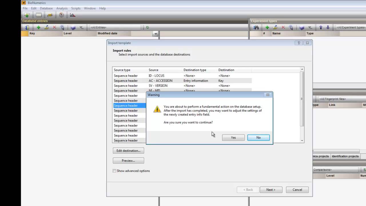Select the AC - ACCESSION import rule row
This screenshot has width=366, height=206.
click(x=182, y=81)
